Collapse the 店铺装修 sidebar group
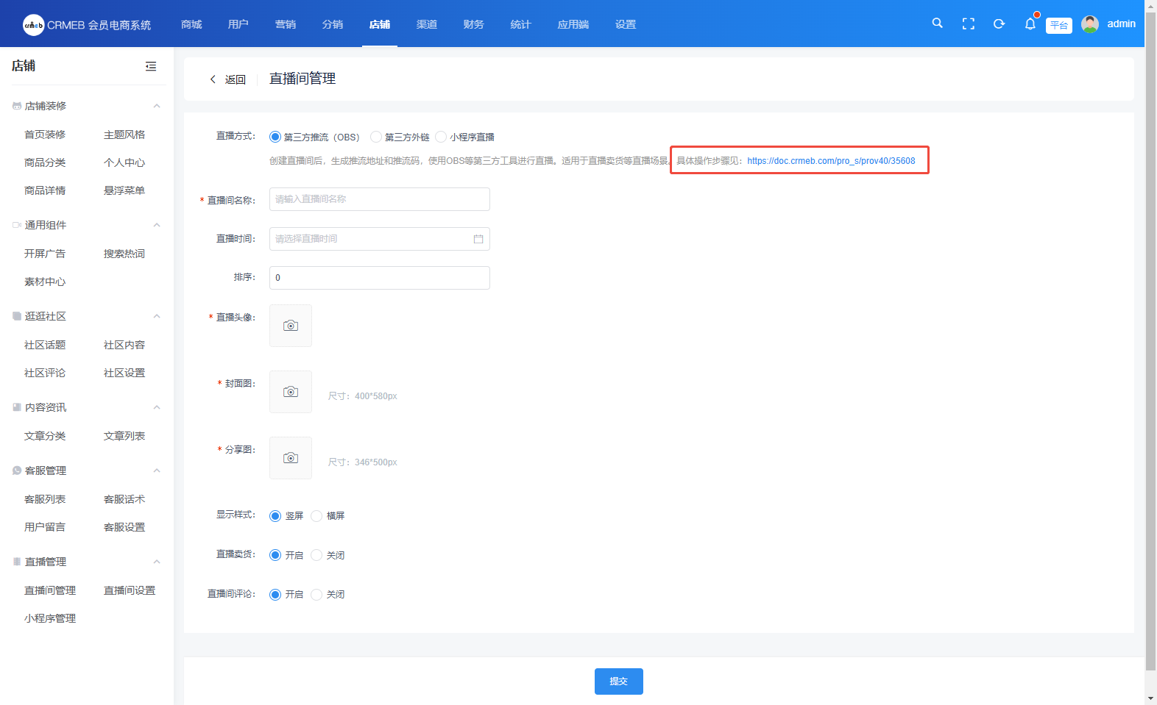The height and width of the screenshot is (705, 1157). 157,106
